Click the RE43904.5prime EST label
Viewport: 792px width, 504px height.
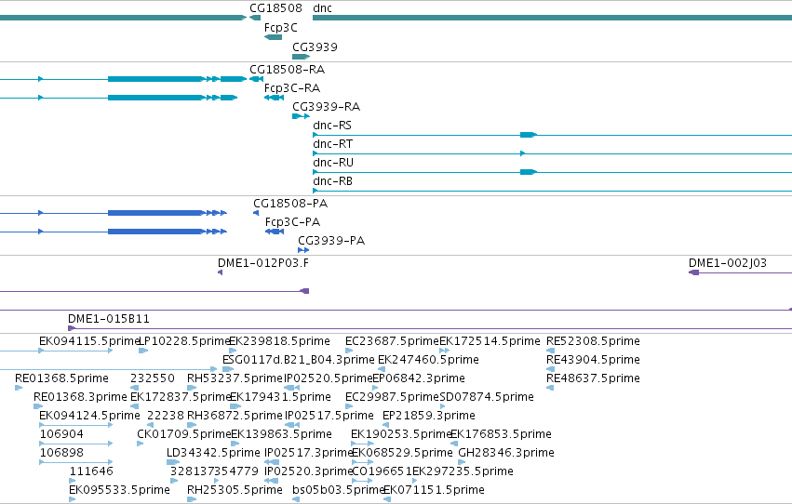coord(593,360)
